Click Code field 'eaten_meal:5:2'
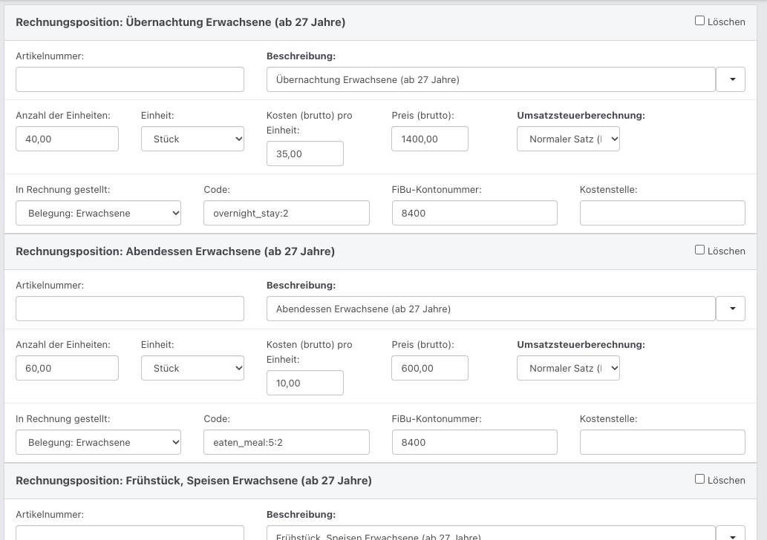 coord(287,442)
